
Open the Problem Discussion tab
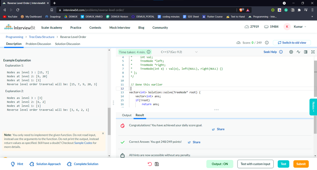(x=38, y=44)
